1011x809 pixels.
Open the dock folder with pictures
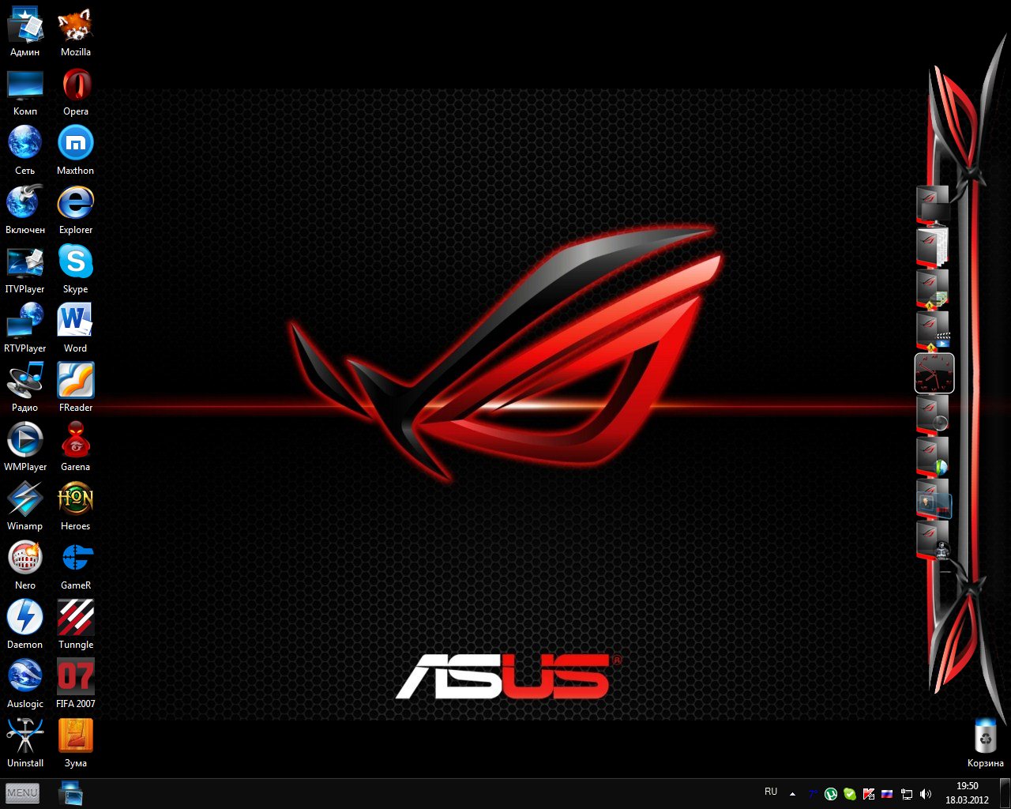(x=933, y=288)
